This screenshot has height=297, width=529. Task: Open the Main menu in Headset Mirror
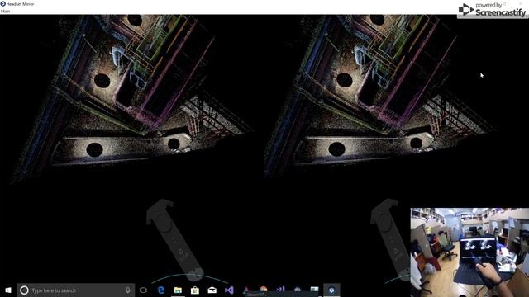point(6,11)
